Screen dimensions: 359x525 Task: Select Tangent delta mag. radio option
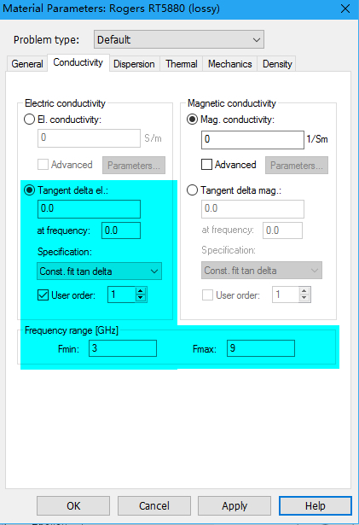192,190
